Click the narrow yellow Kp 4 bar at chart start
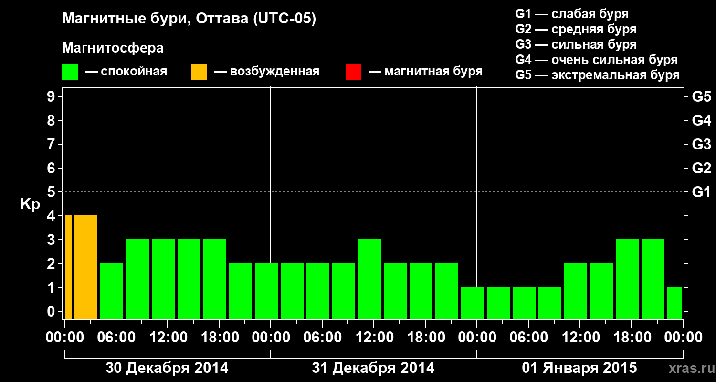The image size is (716, 382). tap(68, 267)
